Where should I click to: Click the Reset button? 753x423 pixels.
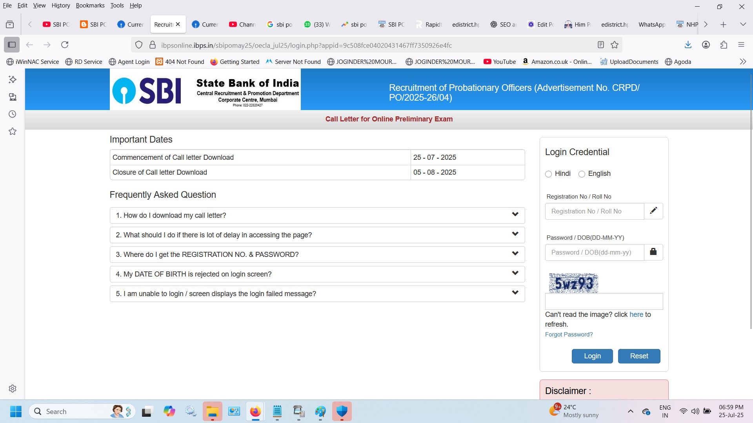pyautogui.click(x=639, y=356)
